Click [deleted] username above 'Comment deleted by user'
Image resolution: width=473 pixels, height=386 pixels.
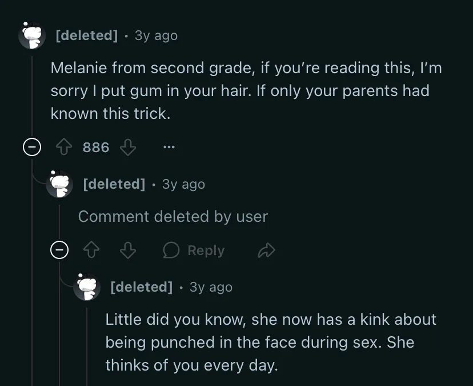114,184
